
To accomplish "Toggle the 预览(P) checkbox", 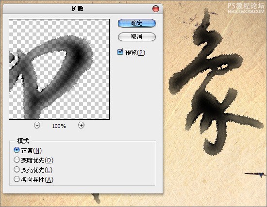I will tap(120, 52).
